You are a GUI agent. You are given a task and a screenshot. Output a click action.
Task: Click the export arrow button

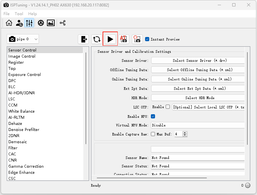[x=83, y=39]
